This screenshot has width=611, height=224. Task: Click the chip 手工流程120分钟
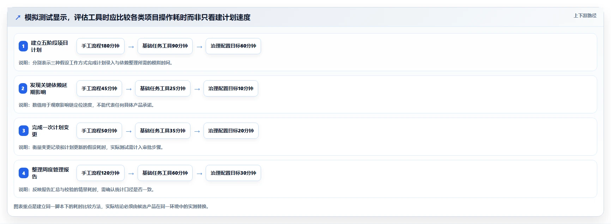coord(101,173)
